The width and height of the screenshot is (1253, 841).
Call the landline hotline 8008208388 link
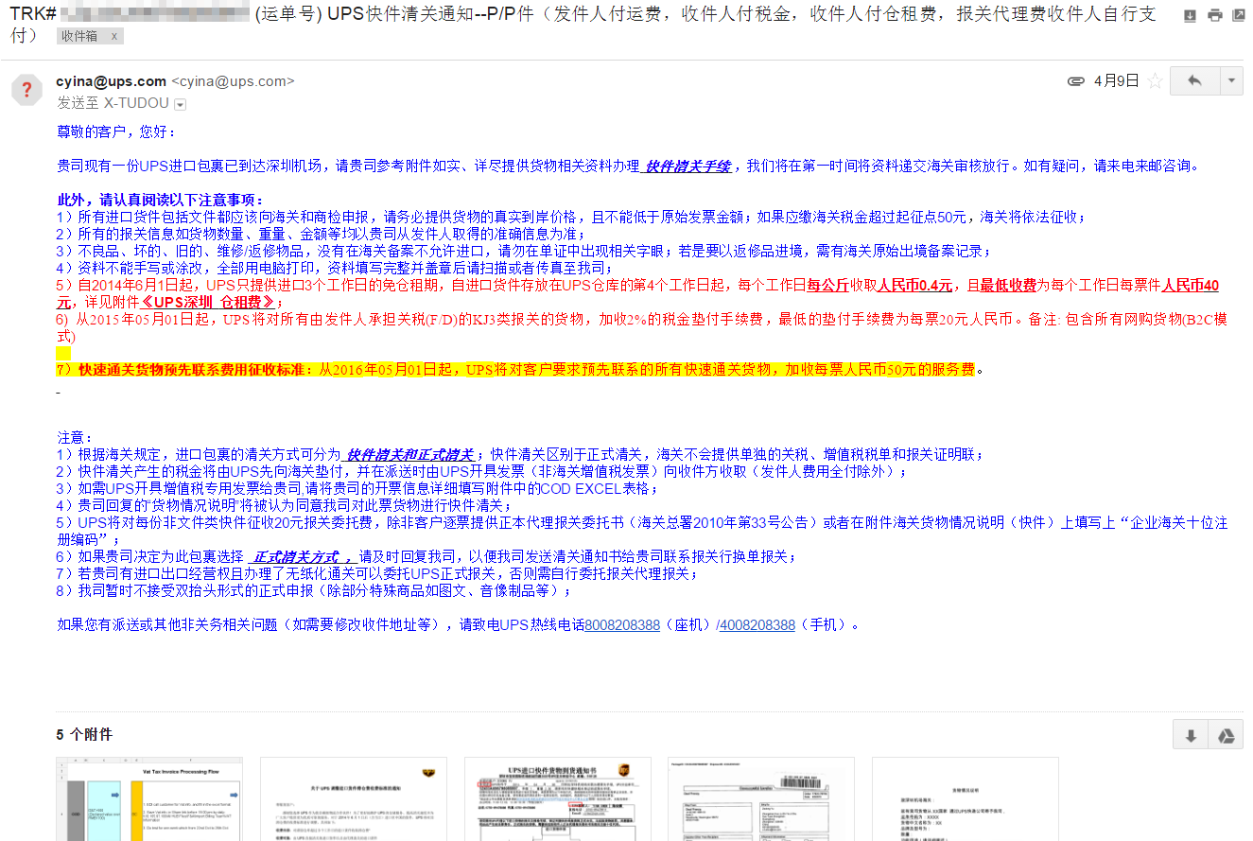click(x=622, y=625)
